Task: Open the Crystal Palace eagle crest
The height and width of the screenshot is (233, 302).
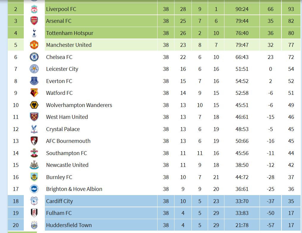Action: tap(34, 129)
